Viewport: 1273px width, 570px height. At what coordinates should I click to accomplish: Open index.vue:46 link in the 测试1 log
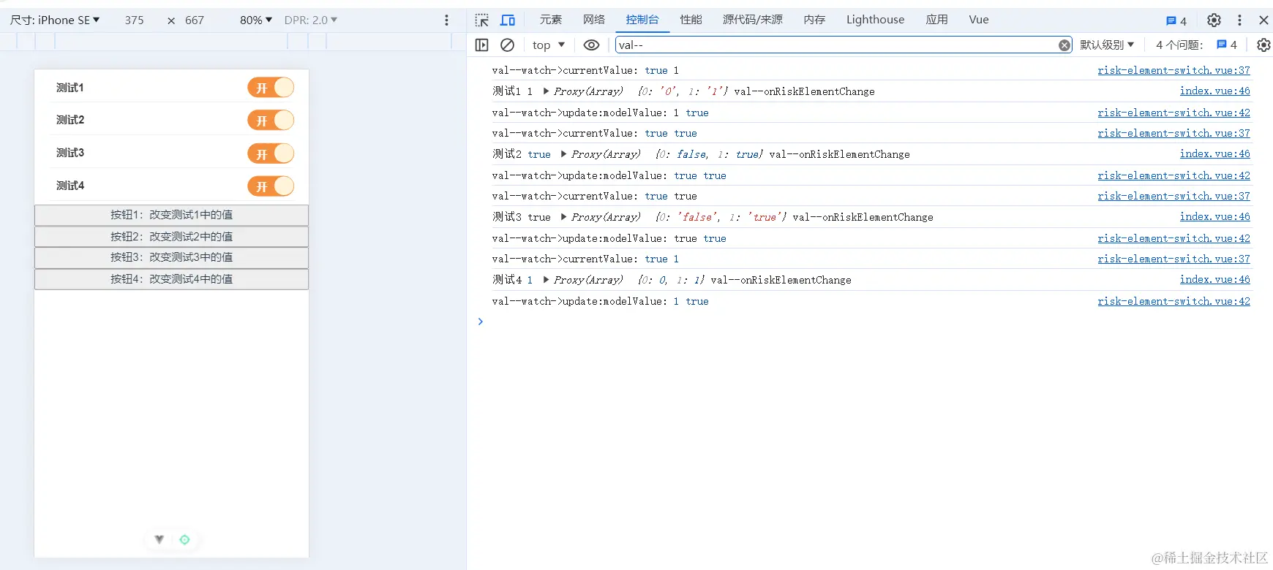pyautogui.click(x=1215, y=91)
